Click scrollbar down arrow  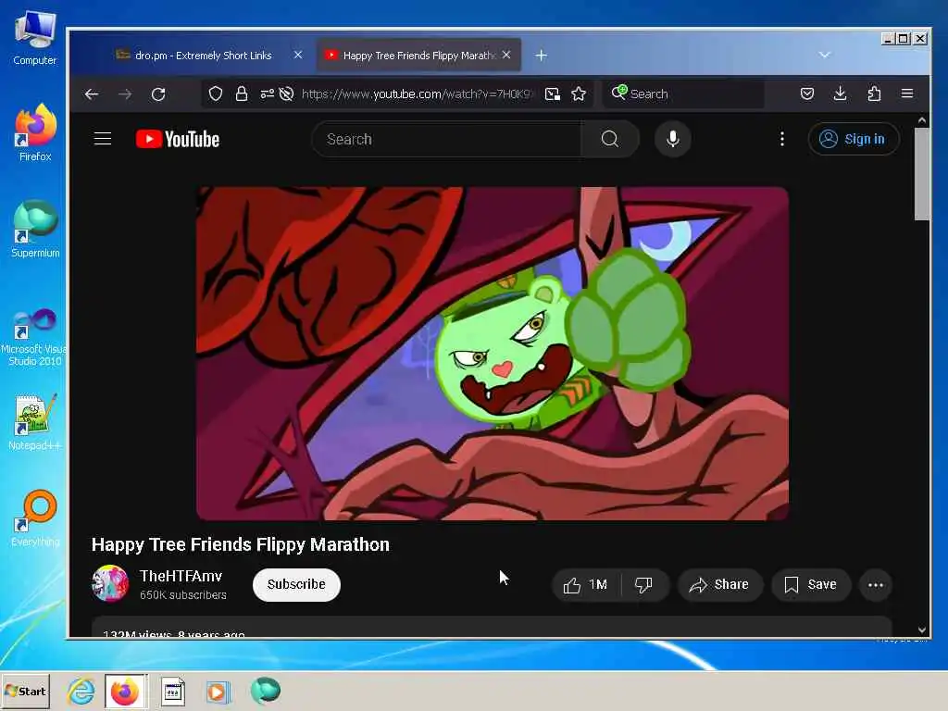921,630
